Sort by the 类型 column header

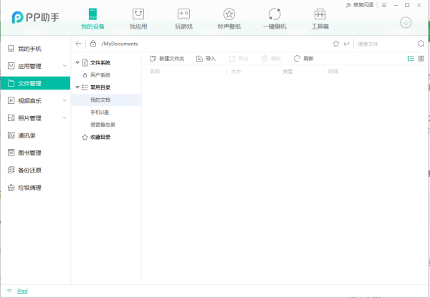[x=287, y=72]
